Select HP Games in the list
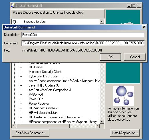The image size is (149, 140). click(36, 67)
